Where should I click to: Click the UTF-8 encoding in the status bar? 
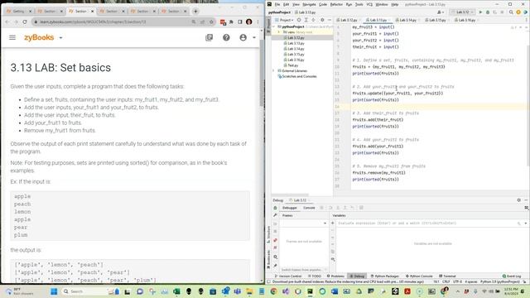point(457,281)
